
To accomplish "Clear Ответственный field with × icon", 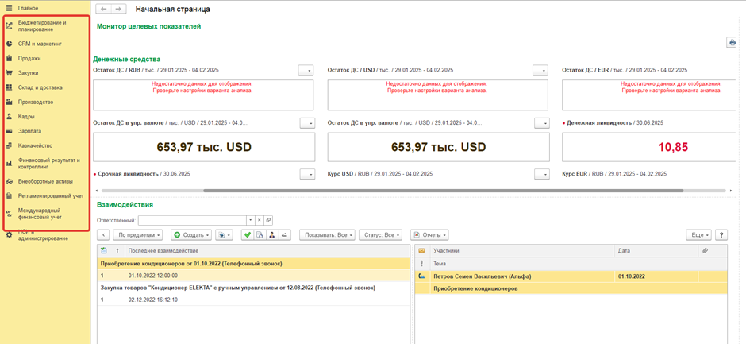I will pyautogui.click(x=260, y=221).
